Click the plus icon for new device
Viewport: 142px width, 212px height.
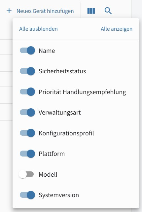(x=9, y=11)
